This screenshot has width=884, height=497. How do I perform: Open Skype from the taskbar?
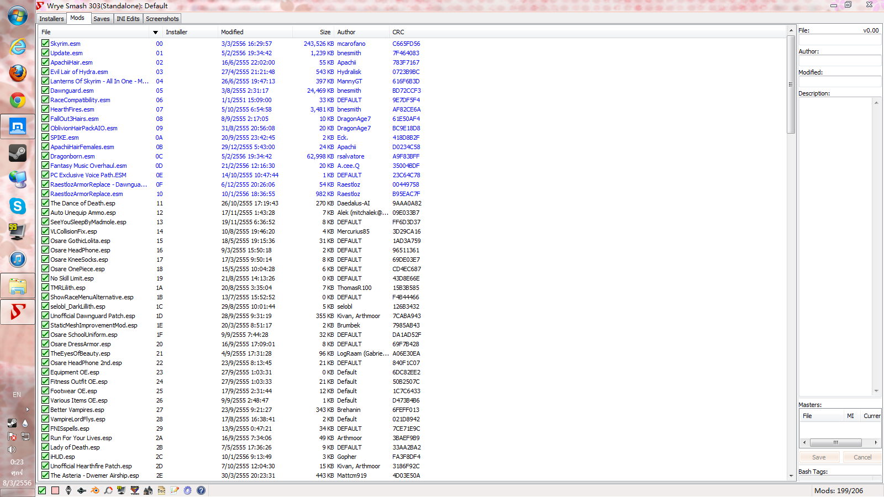click(x=18, y=206)
